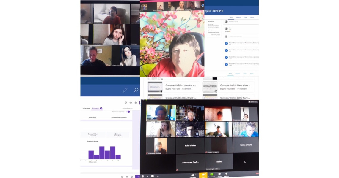Open 'Osteoarthritis Overview ...' YouTube video card
The height and width of the screenshot is (178, 339).
point(228,87)
